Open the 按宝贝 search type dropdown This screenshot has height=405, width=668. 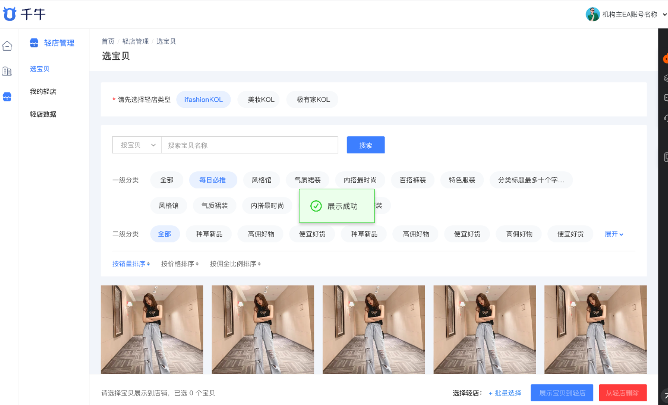[x=137, y=145]
